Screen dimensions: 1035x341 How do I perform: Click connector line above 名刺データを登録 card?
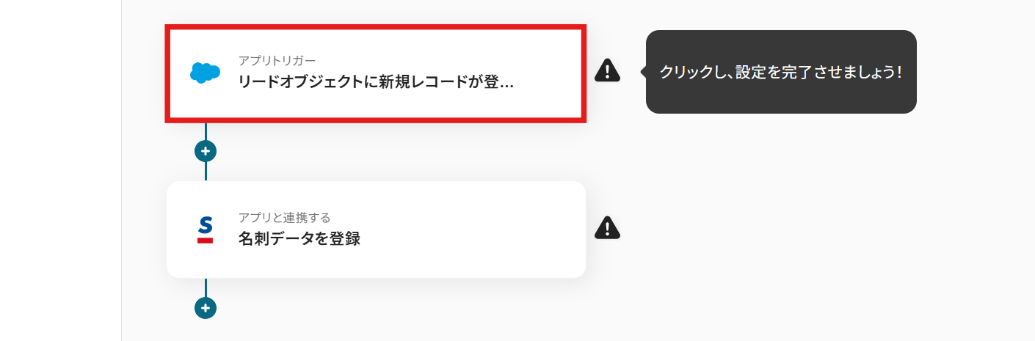(206, 172)
